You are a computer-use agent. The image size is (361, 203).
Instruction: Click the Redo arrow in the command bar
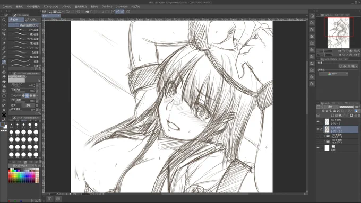(72, 12)
